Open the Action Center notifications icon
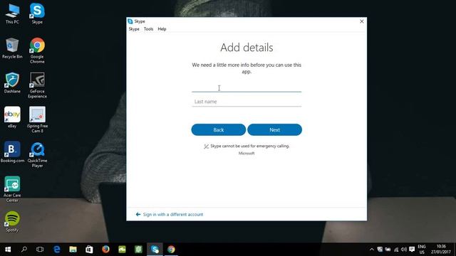Image resolution: width=456 pixels, height=256 pixels. 412,250
